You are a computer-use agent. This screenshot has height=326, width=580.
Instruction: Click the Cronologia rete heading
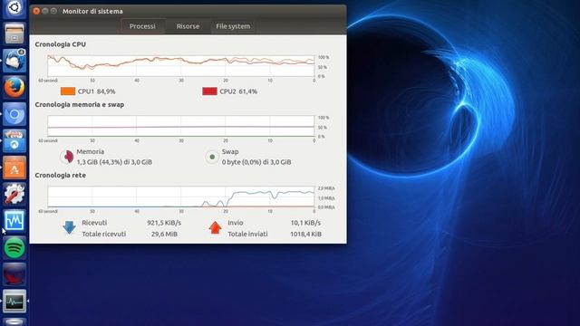[61, 175]
